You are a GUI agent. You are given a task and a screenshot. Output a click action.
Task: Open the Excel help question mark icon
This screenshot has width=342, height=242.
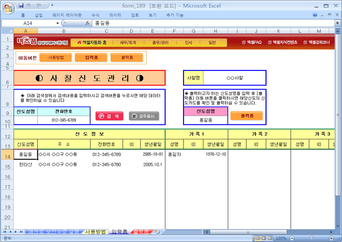[316, 15]
